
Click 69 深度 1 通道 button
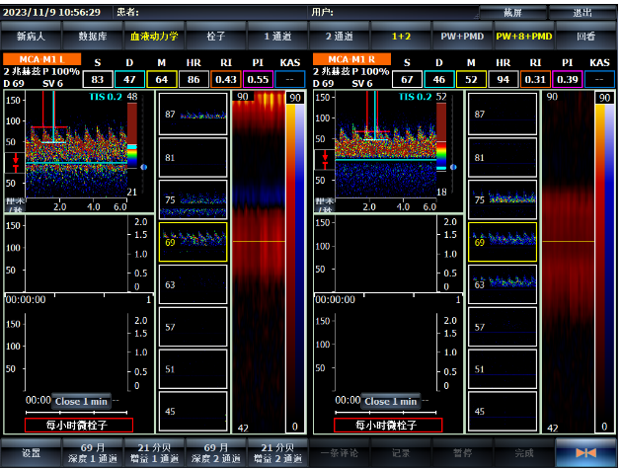click(x=92, y=452)
